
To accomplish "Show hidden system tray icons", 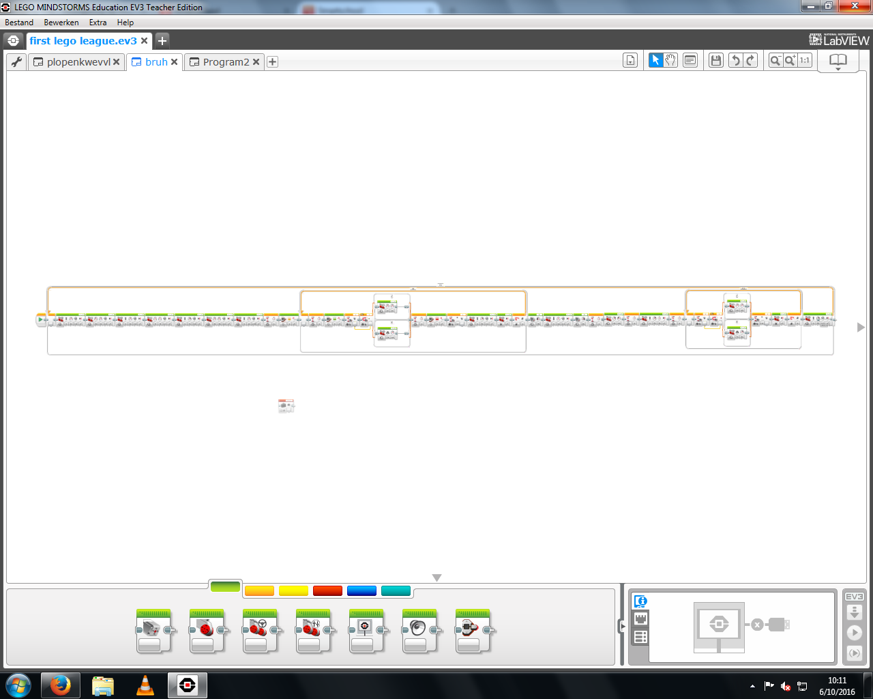I will tap(752, 686).
